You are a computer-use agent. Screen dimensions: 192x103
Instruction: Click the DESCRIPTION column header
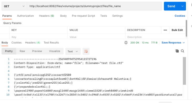(x=136, y=30)
